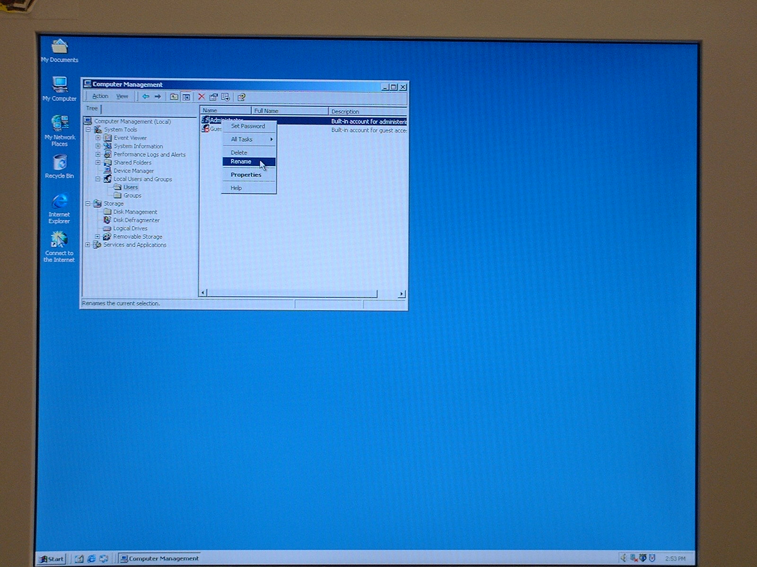Collapse the System Tools tree node
Viewport: 757px width, 567px height.
pos(88,129)
